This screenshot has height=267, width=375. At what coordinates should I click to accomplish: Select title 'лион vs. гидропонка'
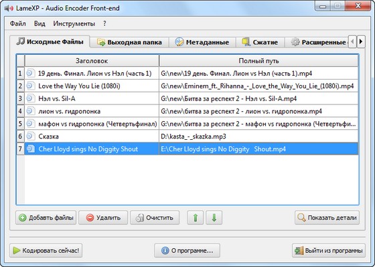70,111
